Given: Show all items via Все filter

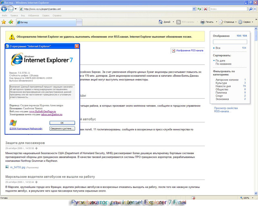Looking at the screenshot, I should (x=218, y=48).
